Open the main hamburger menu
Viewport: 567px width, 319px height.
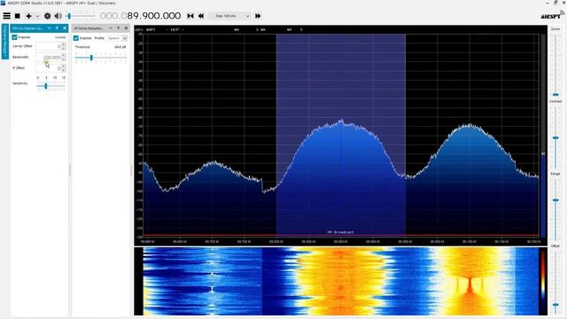[6, 16]
